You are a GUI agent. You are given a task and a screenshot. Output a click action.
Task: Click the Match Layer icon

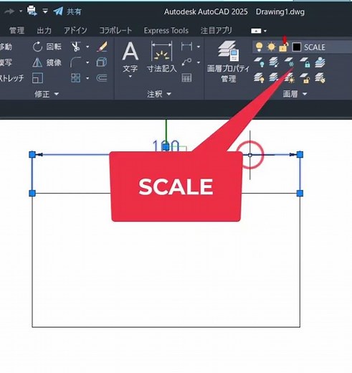coord(320,78)
